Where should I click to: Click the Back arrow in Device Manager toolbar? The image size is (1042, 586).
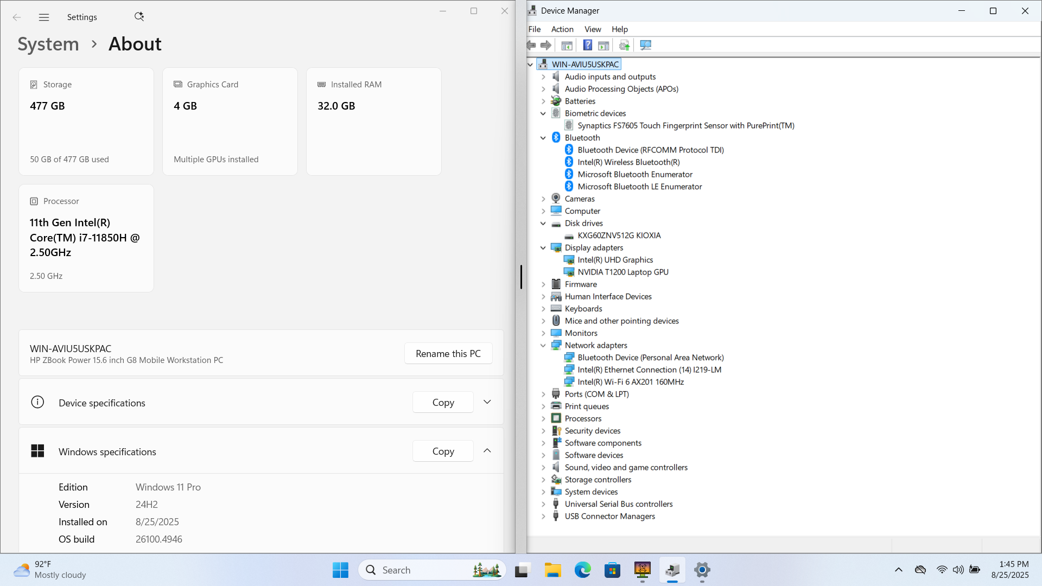[x=532, y=45]
